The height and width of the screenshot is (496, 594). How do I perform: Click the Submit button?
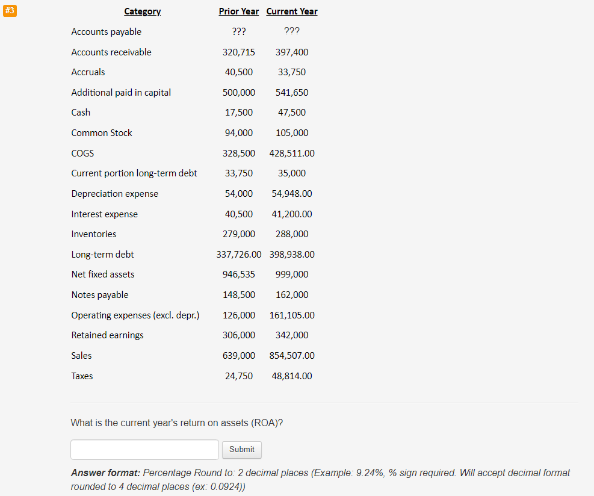click(241, 449)
